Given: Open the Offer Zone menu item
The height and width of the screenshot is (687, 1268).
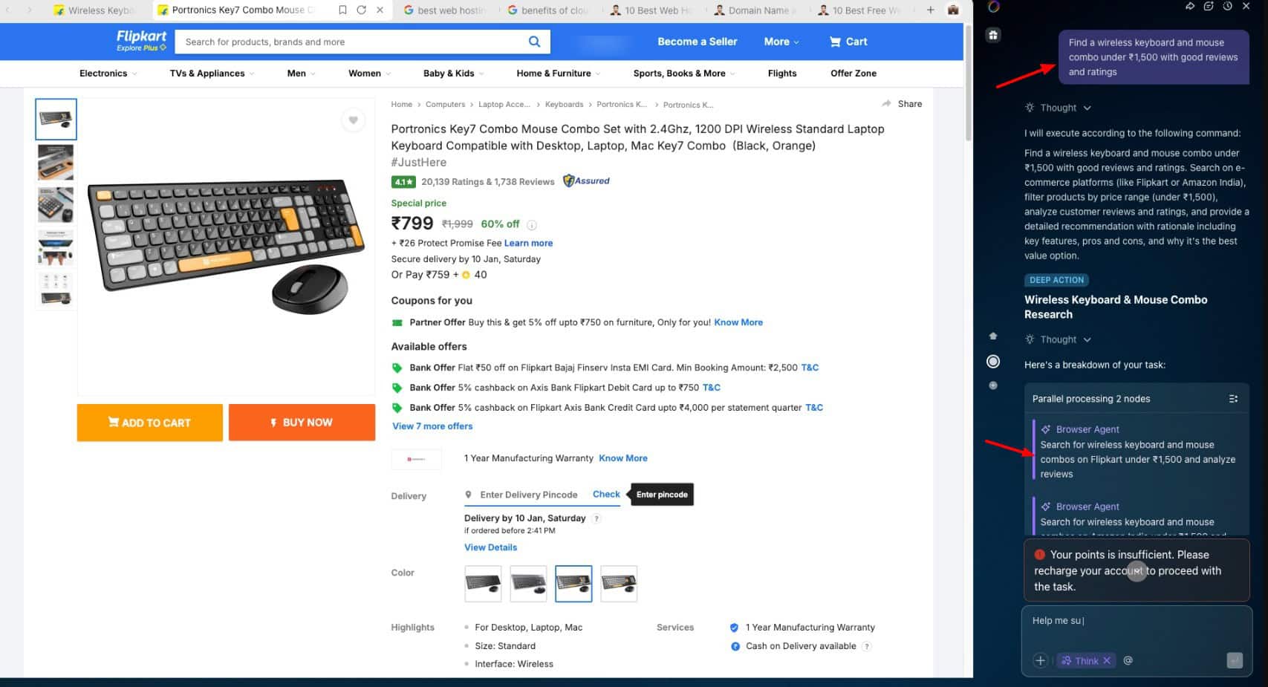Looking at the screenshot, I should (x=853, y=74).
